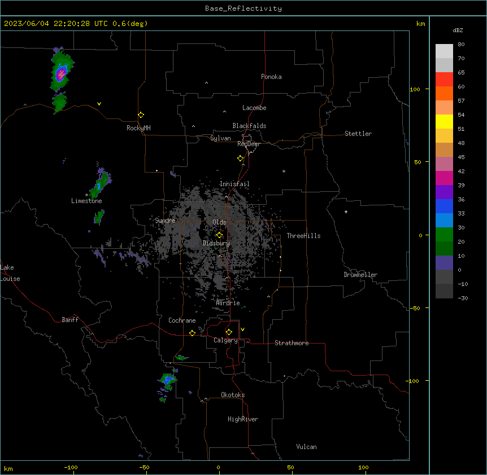Click the 65 value in the dBZ legend
487x475 pixels.
[x=461, y=73]
